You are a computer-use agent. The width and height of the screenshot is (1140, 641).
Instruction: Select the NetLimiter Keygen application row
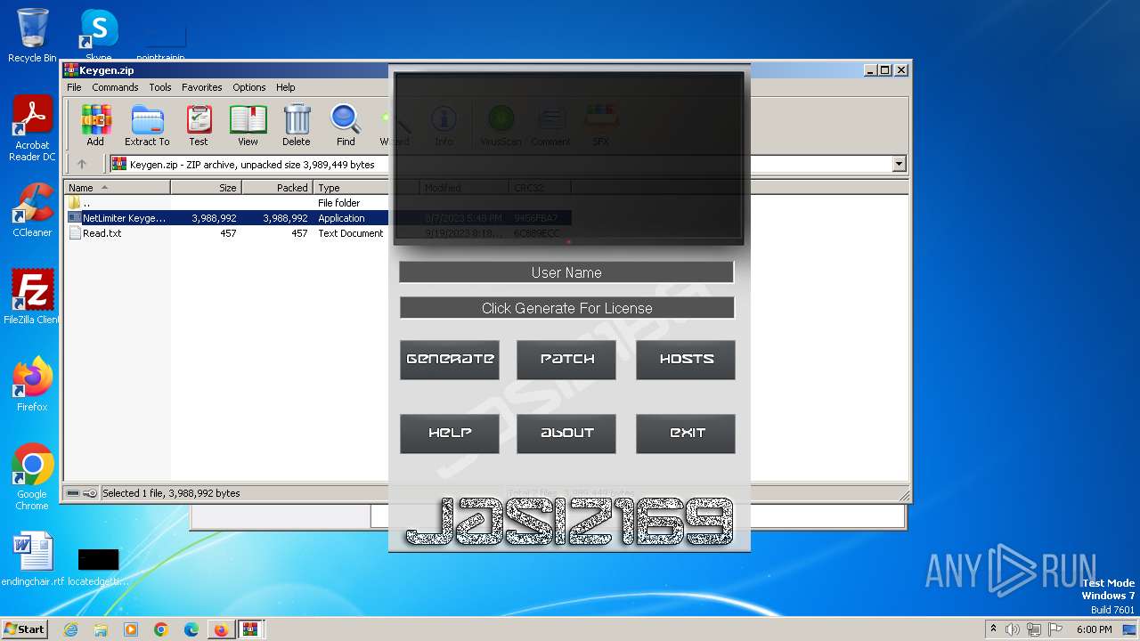(226, 218)
